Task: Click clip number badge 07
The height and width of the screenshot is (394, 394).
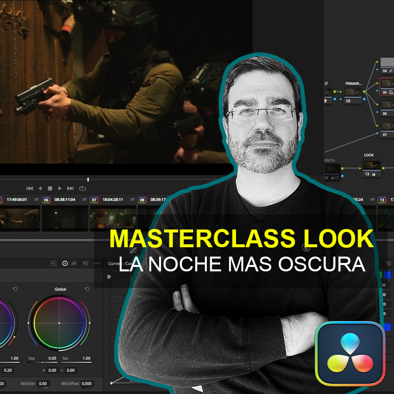Action: point(94,200)
